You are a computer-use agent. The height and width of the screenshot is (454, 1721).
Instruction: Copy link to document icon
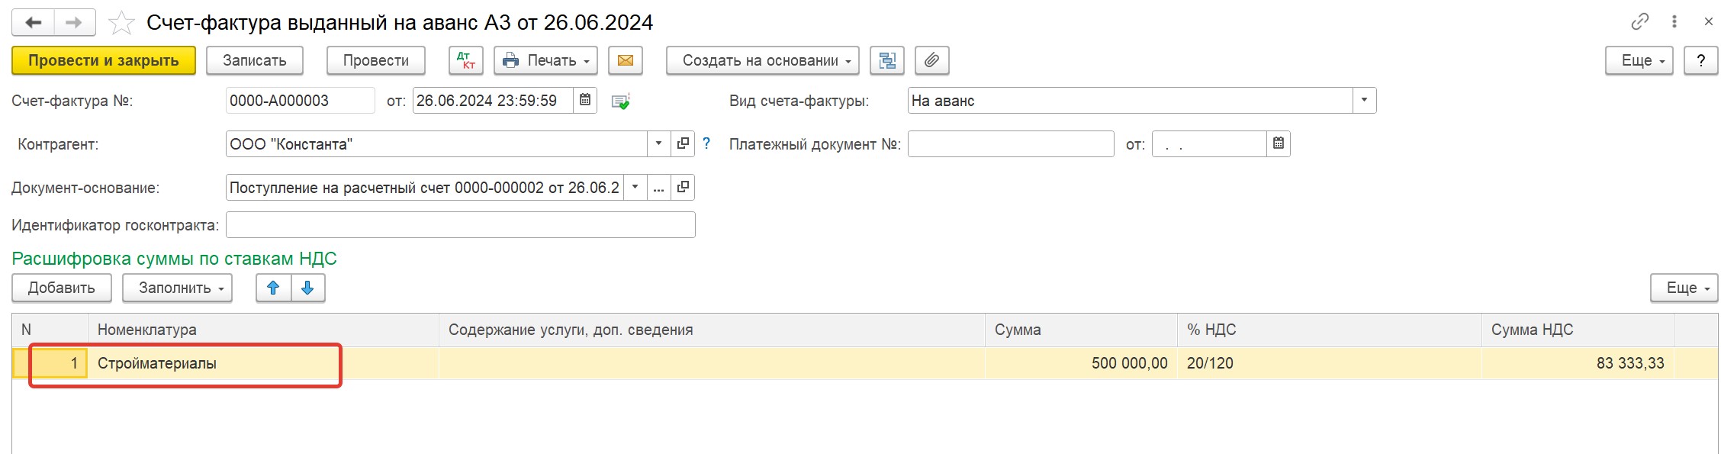tap(1639, 22)
